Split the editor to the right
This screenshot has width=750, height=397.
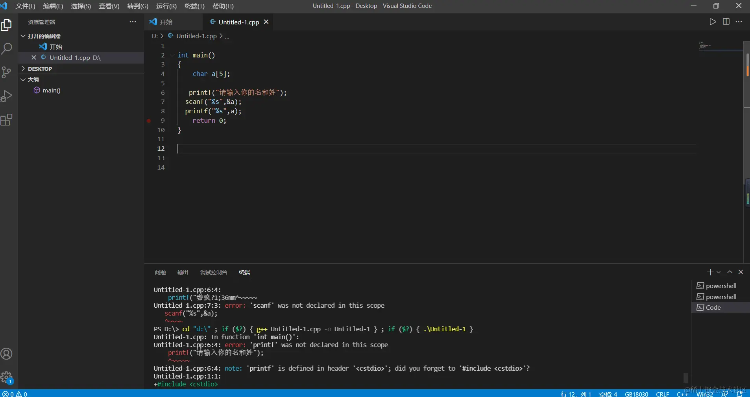(x=726, y=22)
